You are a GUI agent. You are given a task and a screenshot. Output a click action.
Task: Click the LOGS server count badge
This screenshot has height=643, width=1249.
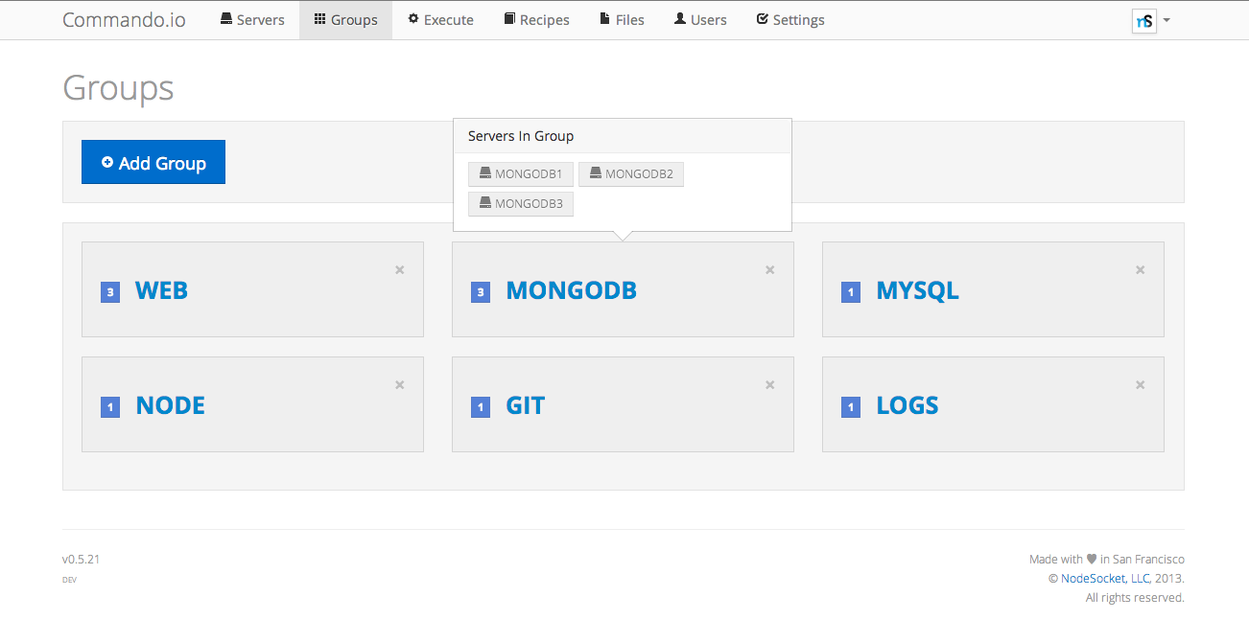pos(851,407)
